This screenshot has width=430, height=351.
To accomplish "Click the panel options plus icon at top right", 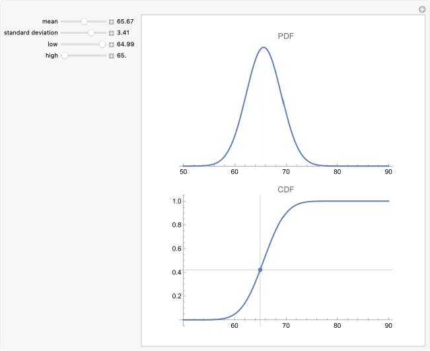I will coord(422,9).
